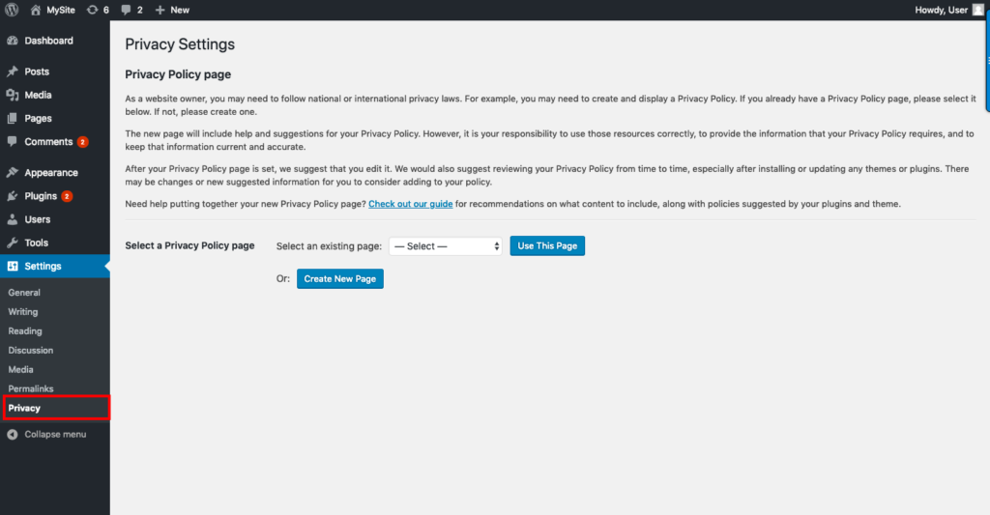Viewport: 990px width, 515px height.
Task: Click the plus New icon
Action: (x=160, y=10)
